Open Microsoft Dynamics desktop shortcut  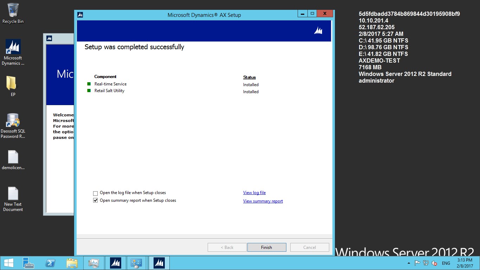click(13, 52)
